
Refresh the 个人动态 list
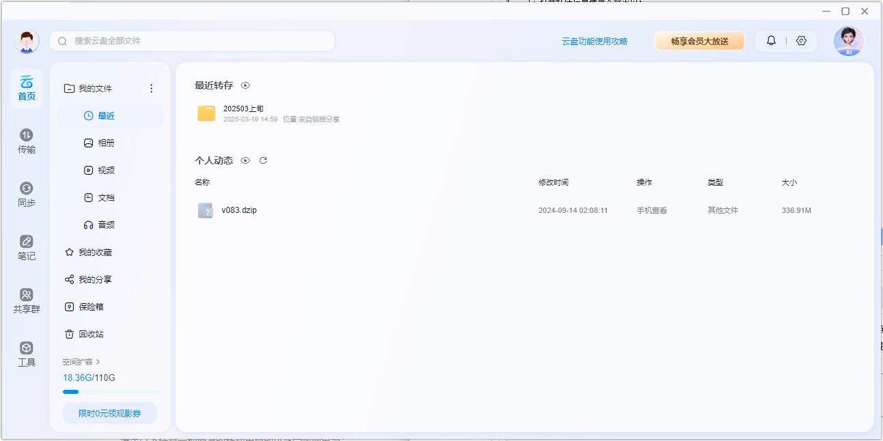[263, 160]
